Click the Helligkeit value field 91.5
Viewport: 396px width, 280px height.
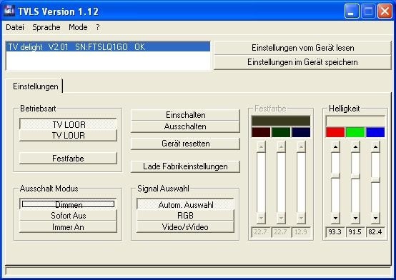click(x=355, y=231)
